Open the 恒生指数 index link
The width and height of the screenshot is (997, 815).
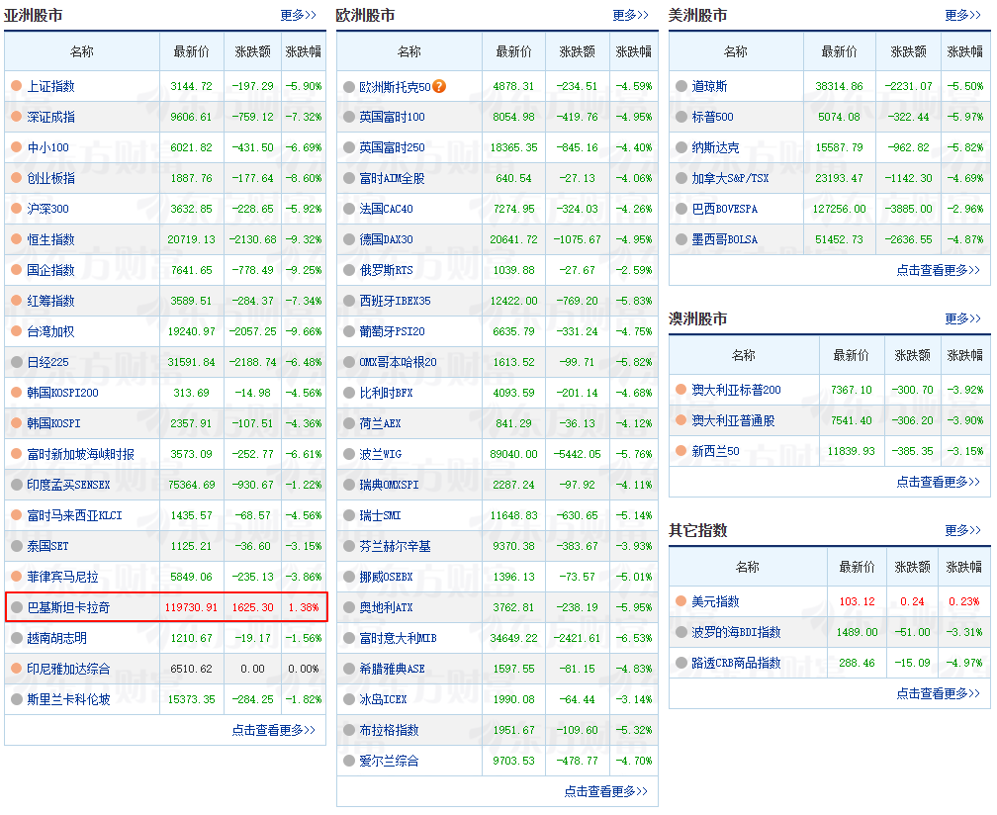point(50,239)
